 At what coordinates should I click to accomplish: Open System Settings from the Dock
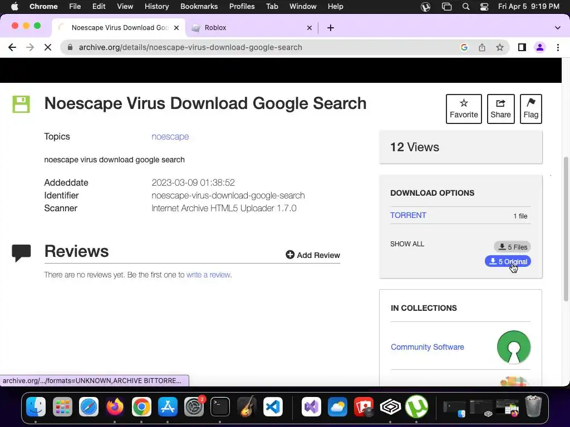pyautogui.click(x=194, y=406)
